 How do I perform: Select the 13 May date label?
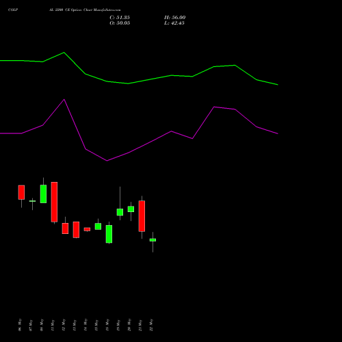point(75,325)
